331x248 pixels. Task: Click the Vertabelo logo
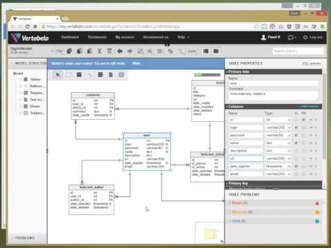tap(30, 38)
